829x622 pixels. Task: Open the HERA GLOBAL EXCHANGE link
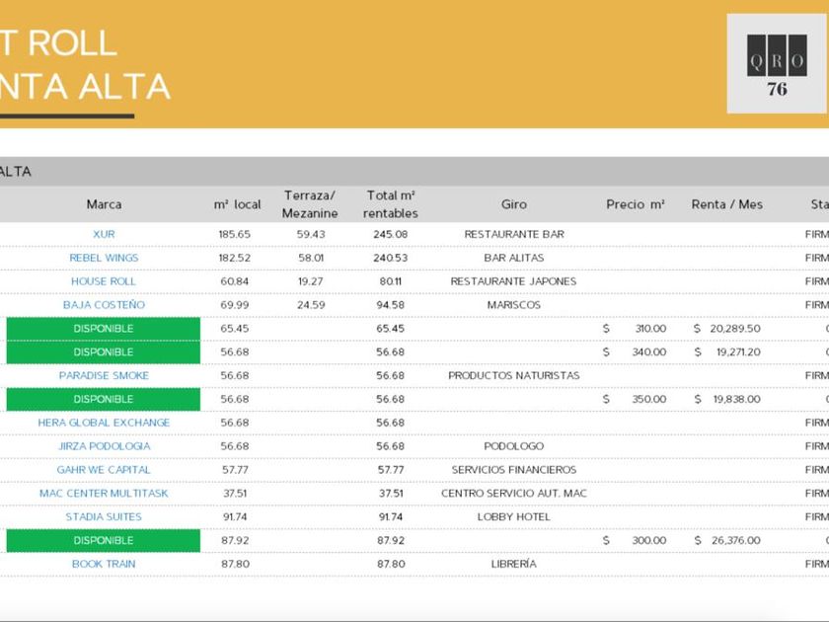tap(104, 423)
